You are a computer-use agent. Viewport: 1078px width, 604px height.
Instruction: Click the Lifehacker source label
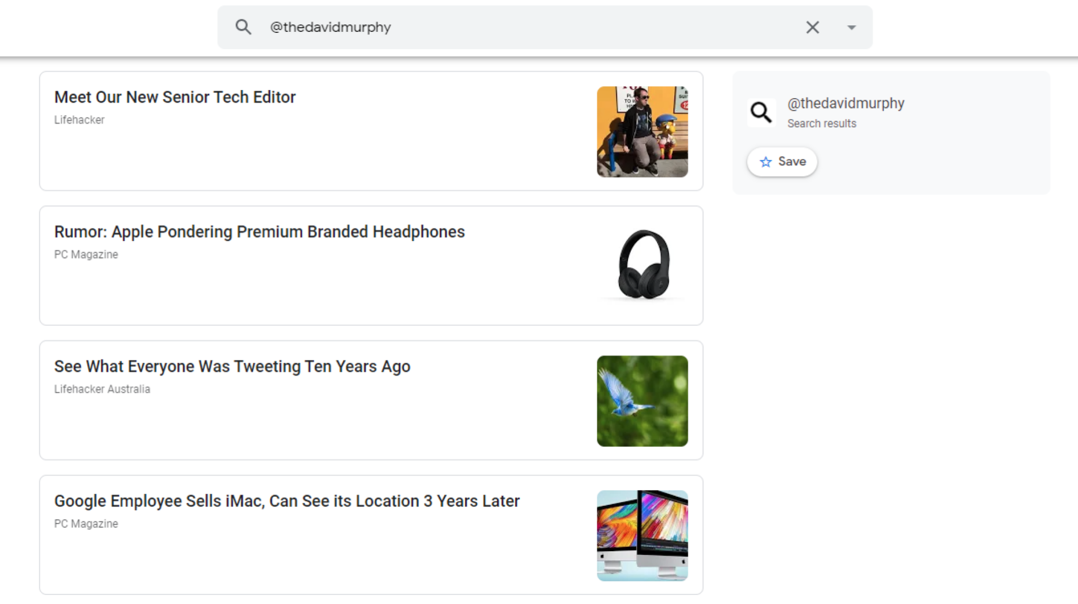coord(79,120)
